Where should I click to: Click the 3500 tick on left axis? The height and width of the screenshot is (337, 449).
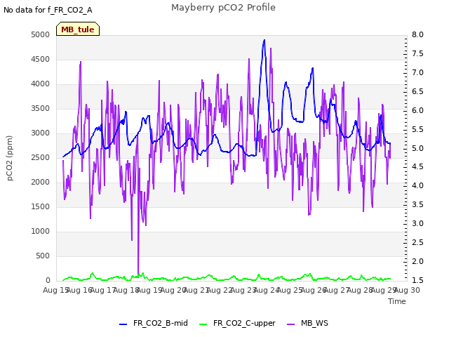(x=41, y=109)
